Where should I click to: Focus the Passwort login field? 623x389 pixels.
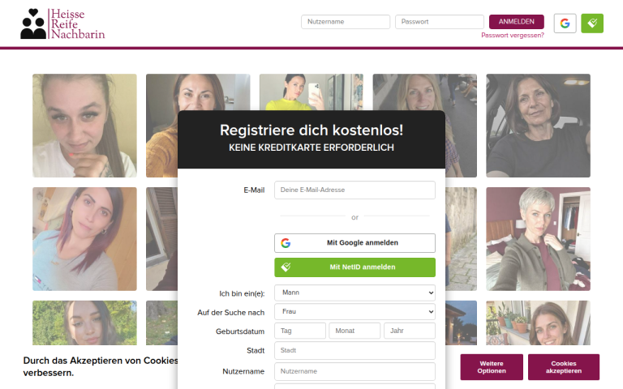click(440, 22)
